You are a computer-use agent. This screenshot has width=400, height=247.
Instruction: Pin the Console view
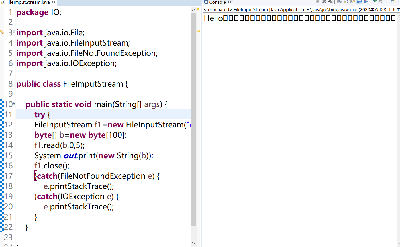375,2
